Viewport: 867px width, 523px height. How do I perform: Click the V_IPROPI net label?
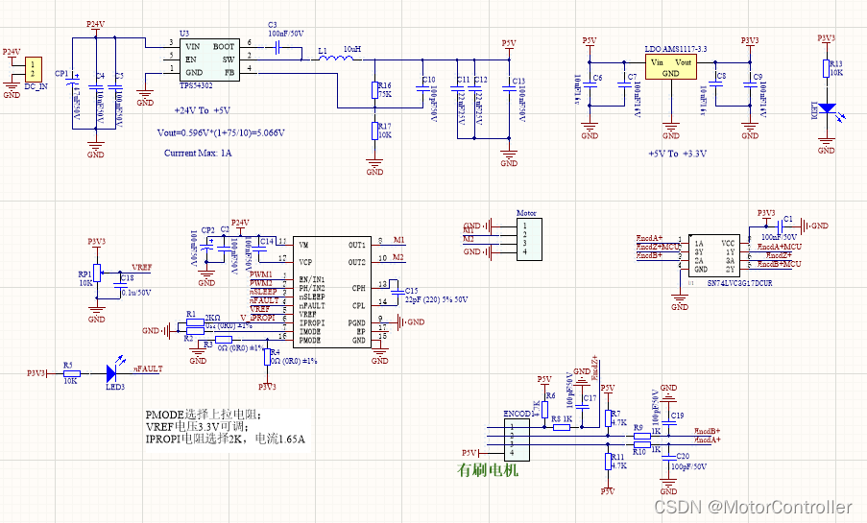[257, 318]
